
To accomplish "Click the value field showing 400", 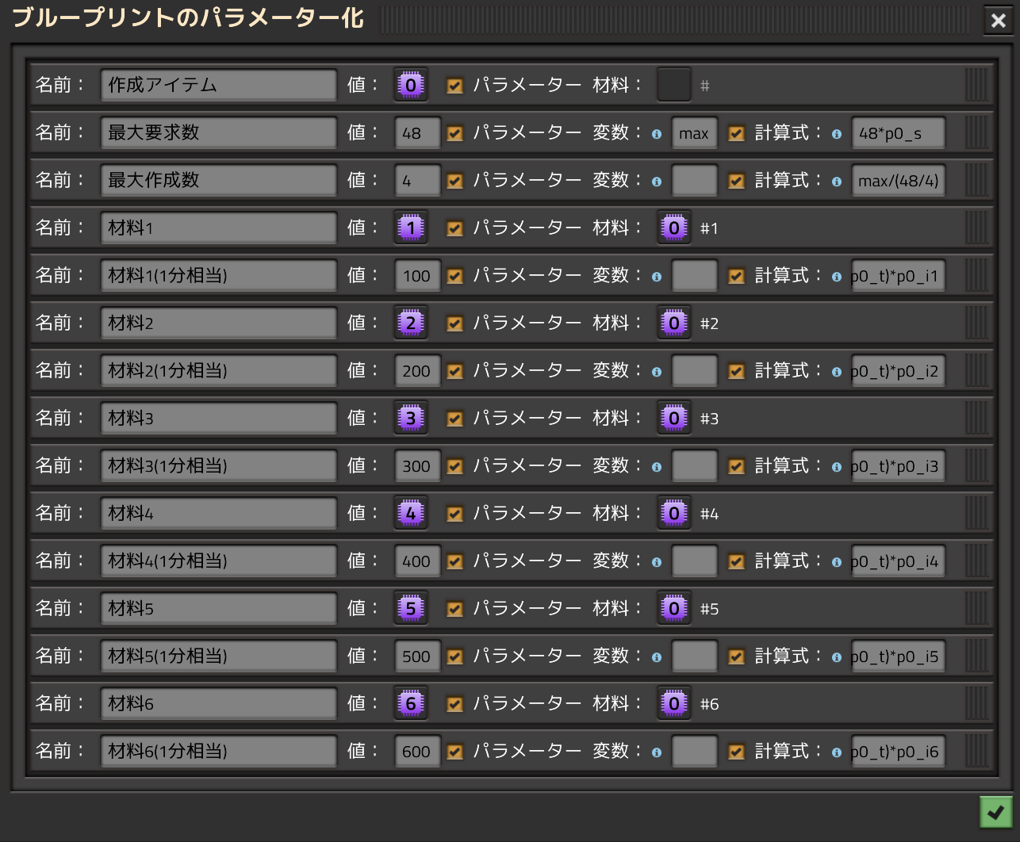I will click(418, 561).
